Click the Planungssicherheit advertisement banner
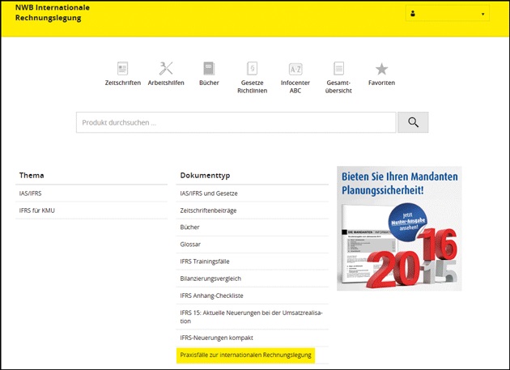Screen dimensions: 510x370 [398, 228]
